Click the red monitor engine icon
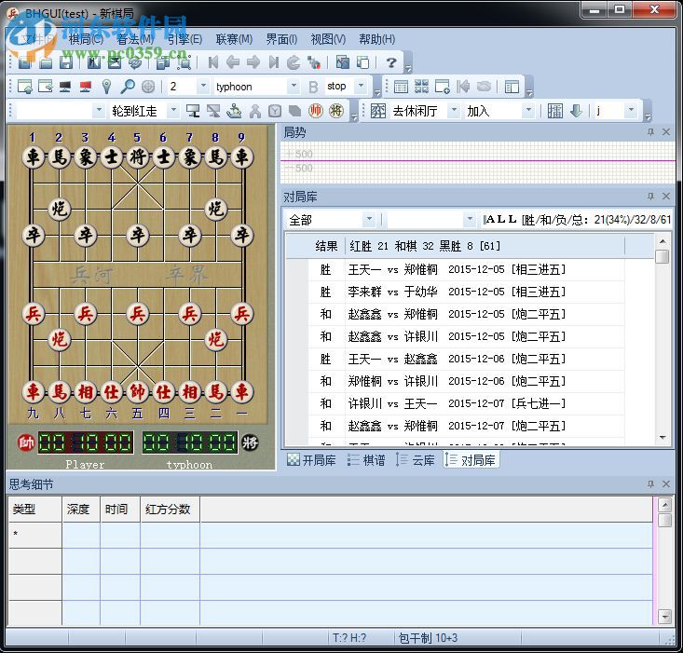 tap(86, 87)
